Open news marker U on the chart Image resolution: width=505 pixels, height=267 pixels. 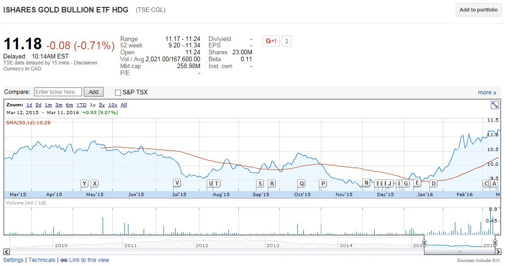pos(210,184)
